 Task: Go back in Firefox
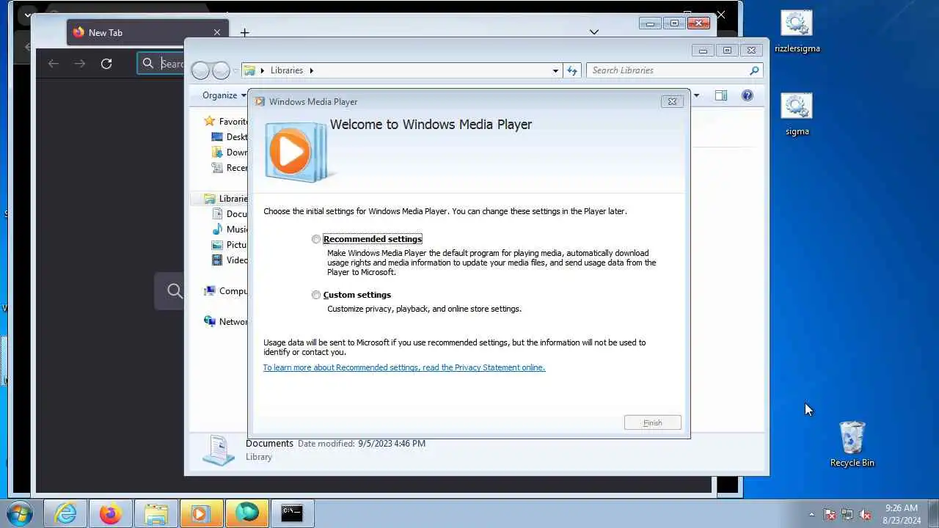click(53, 64)
